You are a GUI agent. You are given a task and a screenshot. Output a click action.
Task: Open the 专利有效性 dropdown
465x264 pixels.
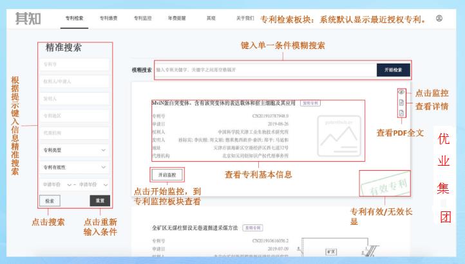75,167
